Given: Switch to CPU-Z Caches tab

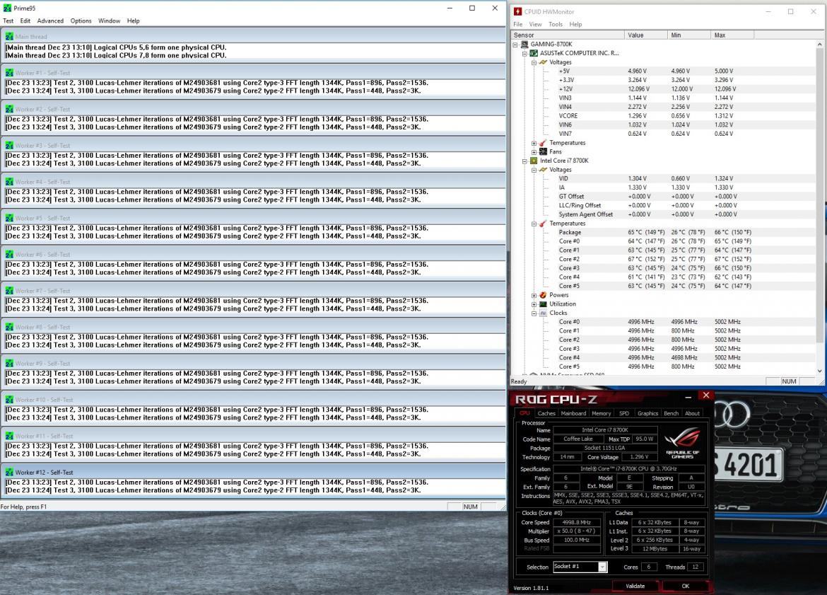Looking at the screenshot, I should coord(546,413).
